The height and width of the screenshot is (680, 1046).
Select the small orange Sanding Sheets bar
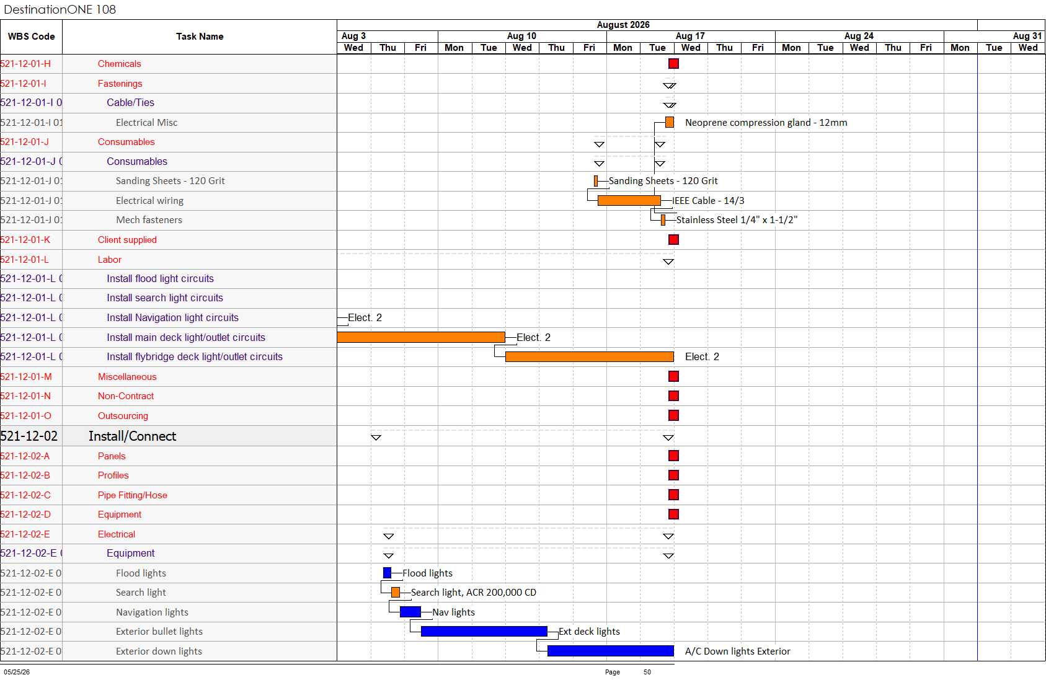coord(596,181)
